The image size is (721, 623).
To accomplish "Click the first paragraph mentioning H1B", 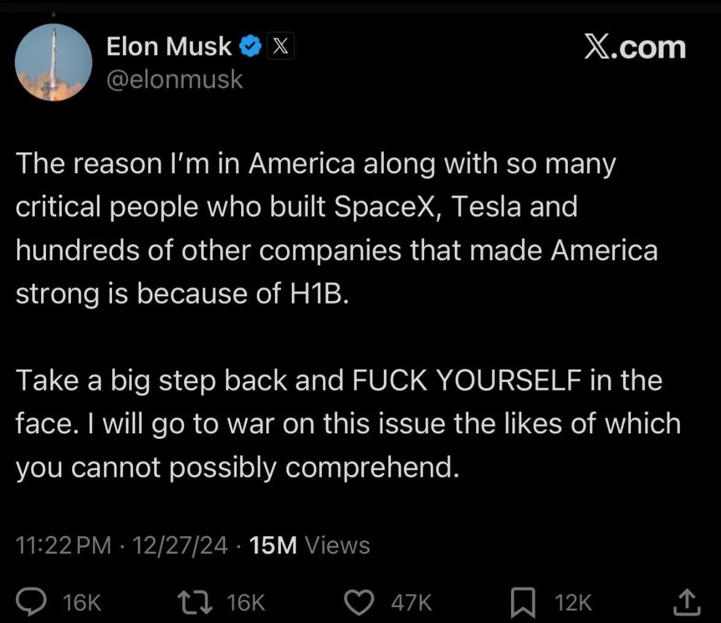I will [337, 228].
